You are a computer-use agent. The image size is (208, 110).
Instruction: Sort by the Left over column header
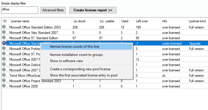coord(147,21)
